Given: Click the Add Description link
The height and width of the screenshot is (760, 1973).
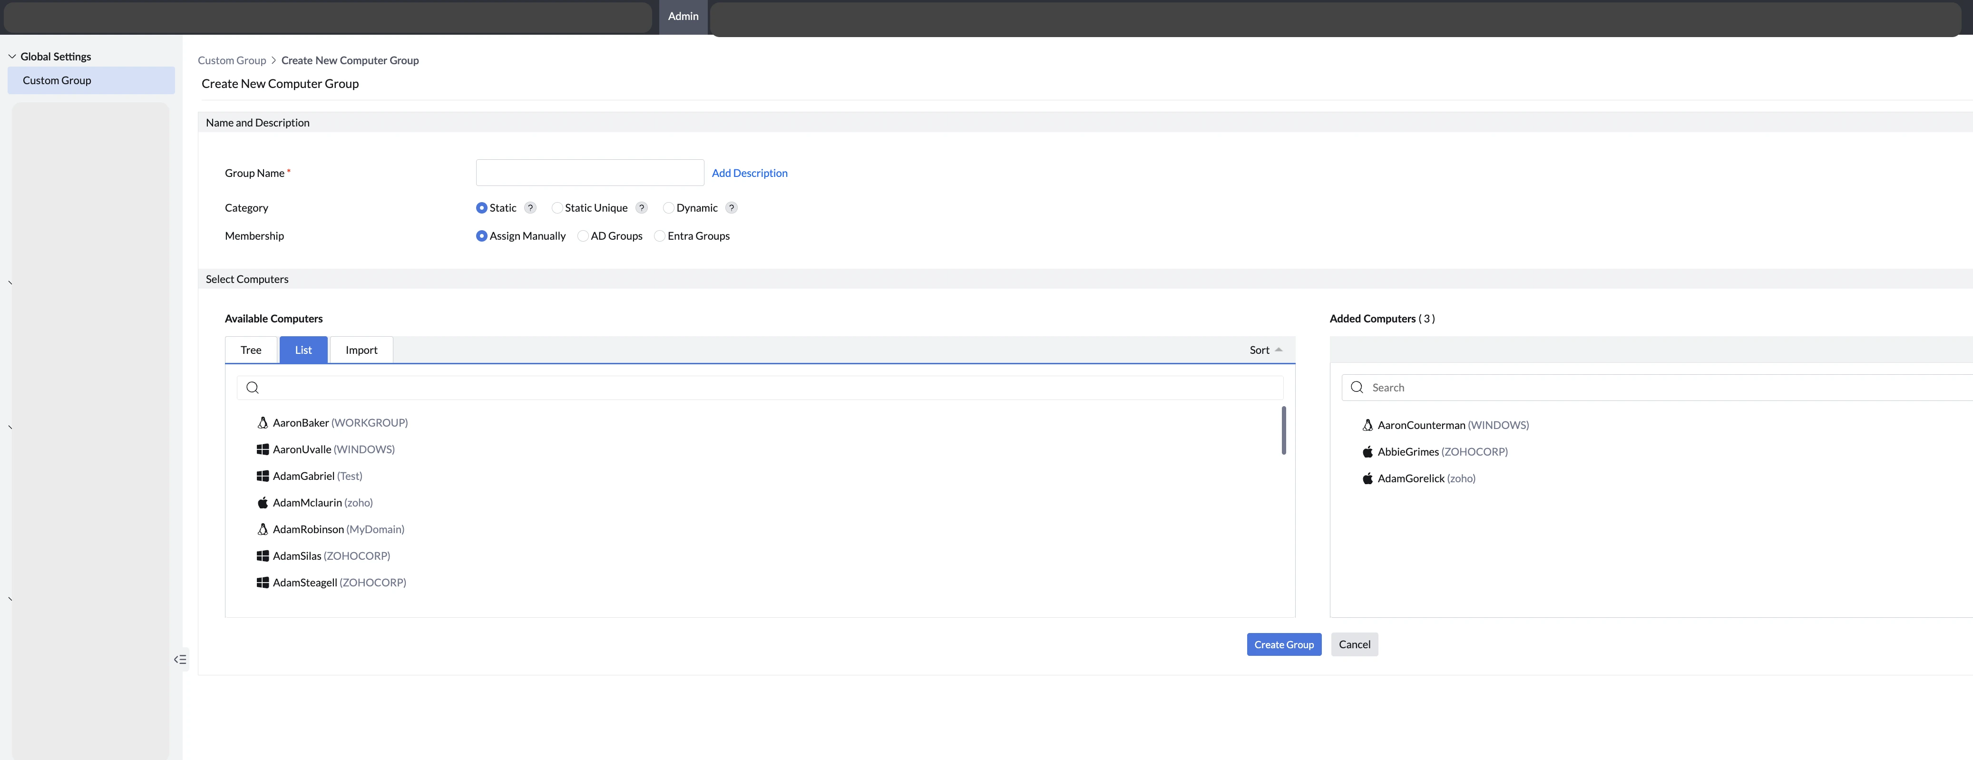Looking at the screenshot, I should point(749,173).
